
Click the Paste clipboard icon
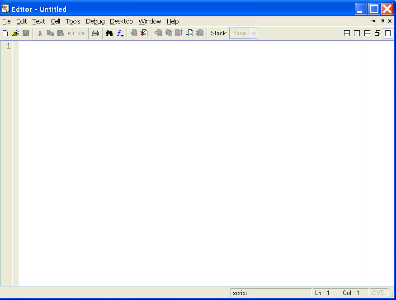[61, 33]
